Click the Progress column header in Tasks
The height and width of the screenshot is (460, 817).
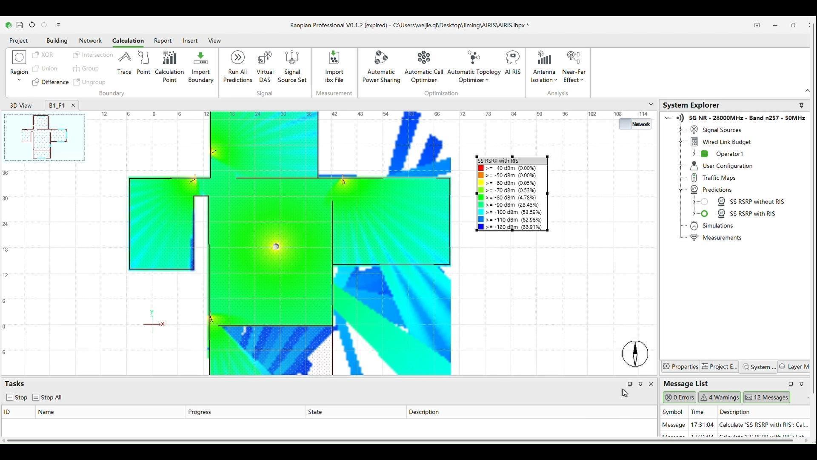click(x=246, y=412)
